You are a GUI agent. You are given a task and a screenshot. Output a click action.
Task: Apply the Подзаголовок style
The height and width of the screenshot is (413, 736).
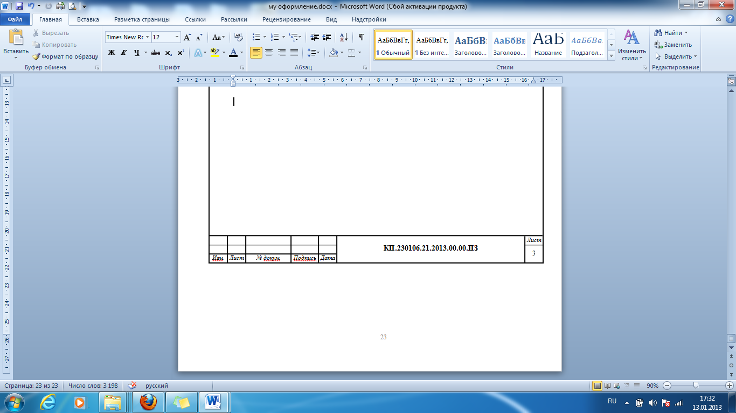point(587,45)
